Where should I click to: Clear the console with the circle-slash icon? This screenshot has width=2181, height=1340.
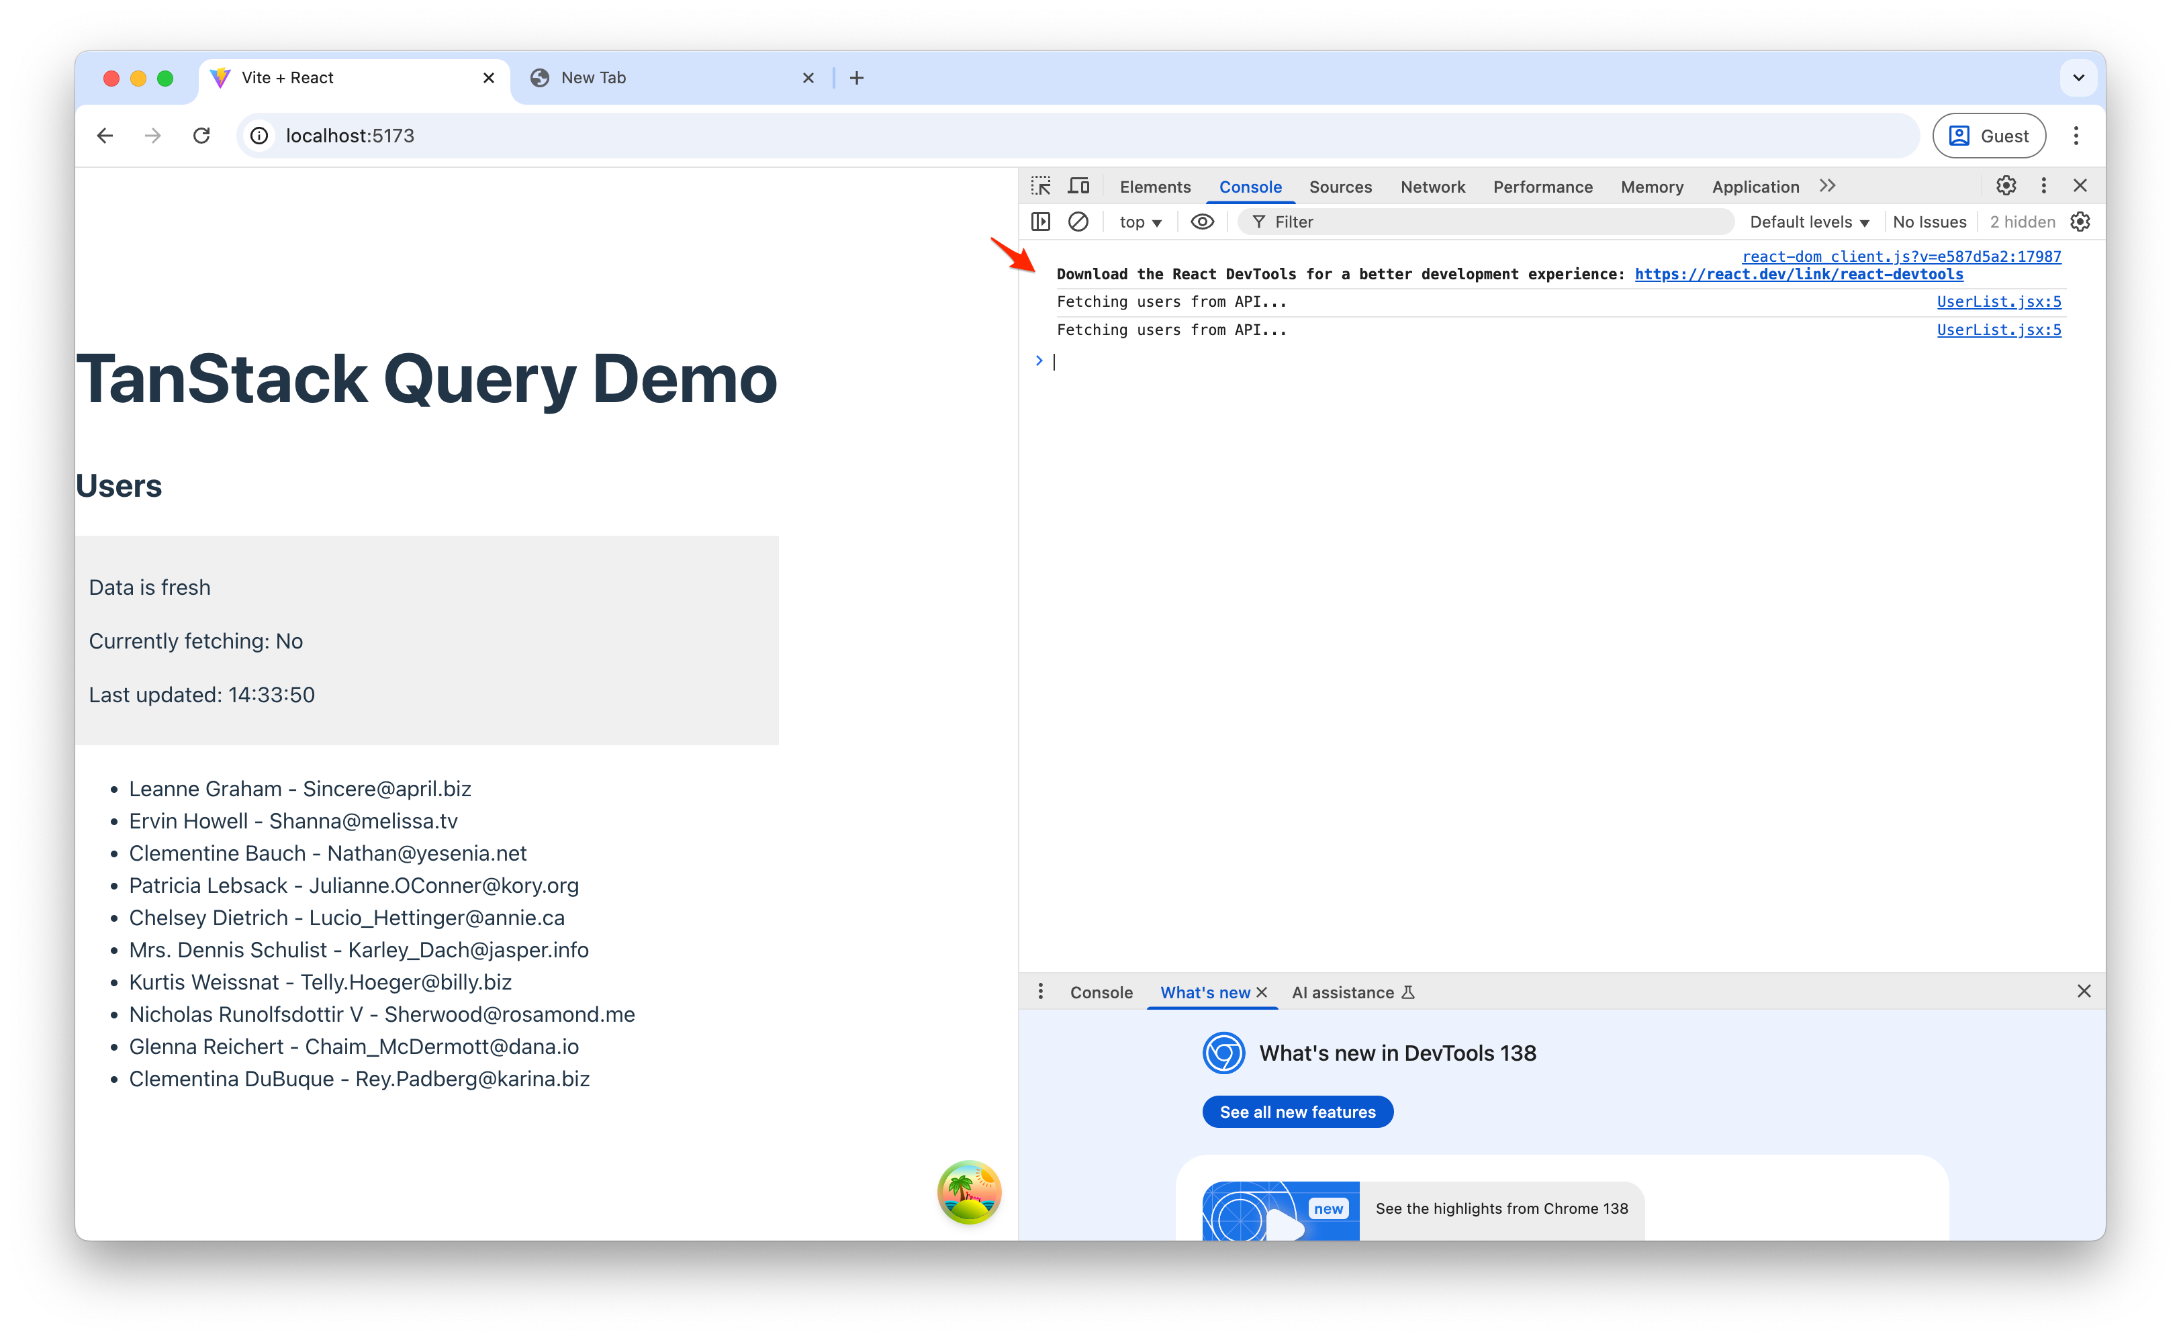(x=1078, y=222)
